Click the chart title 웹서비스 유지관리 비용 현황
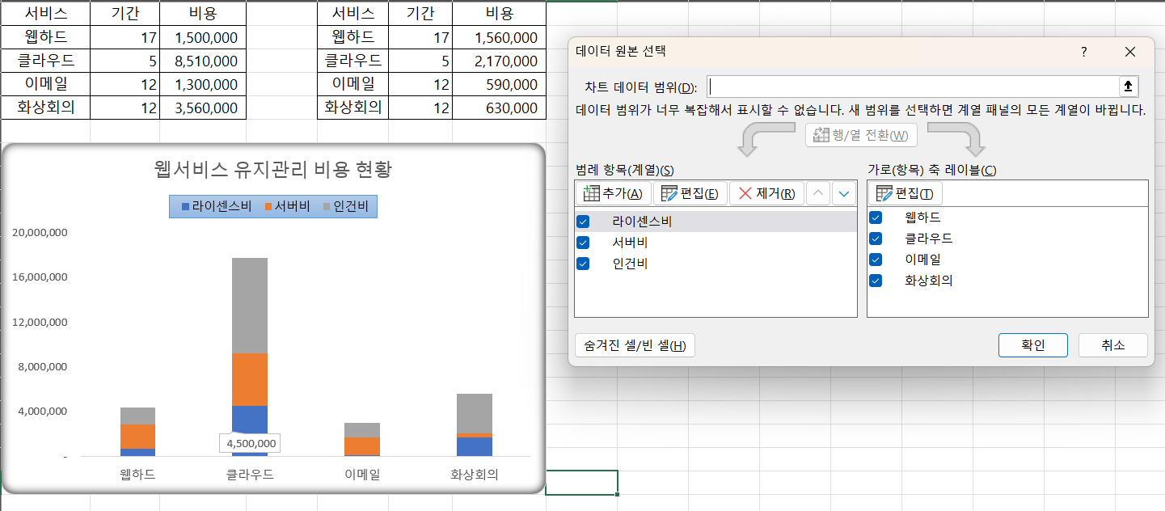1165x511 pixels. point(272,170)
